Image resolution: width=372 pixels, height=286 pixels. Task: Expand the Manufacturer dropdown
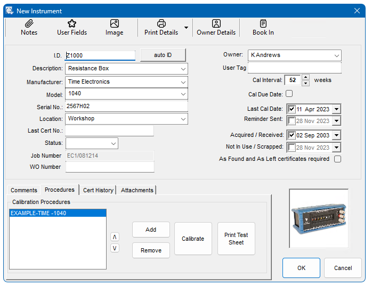click(183, 82)
